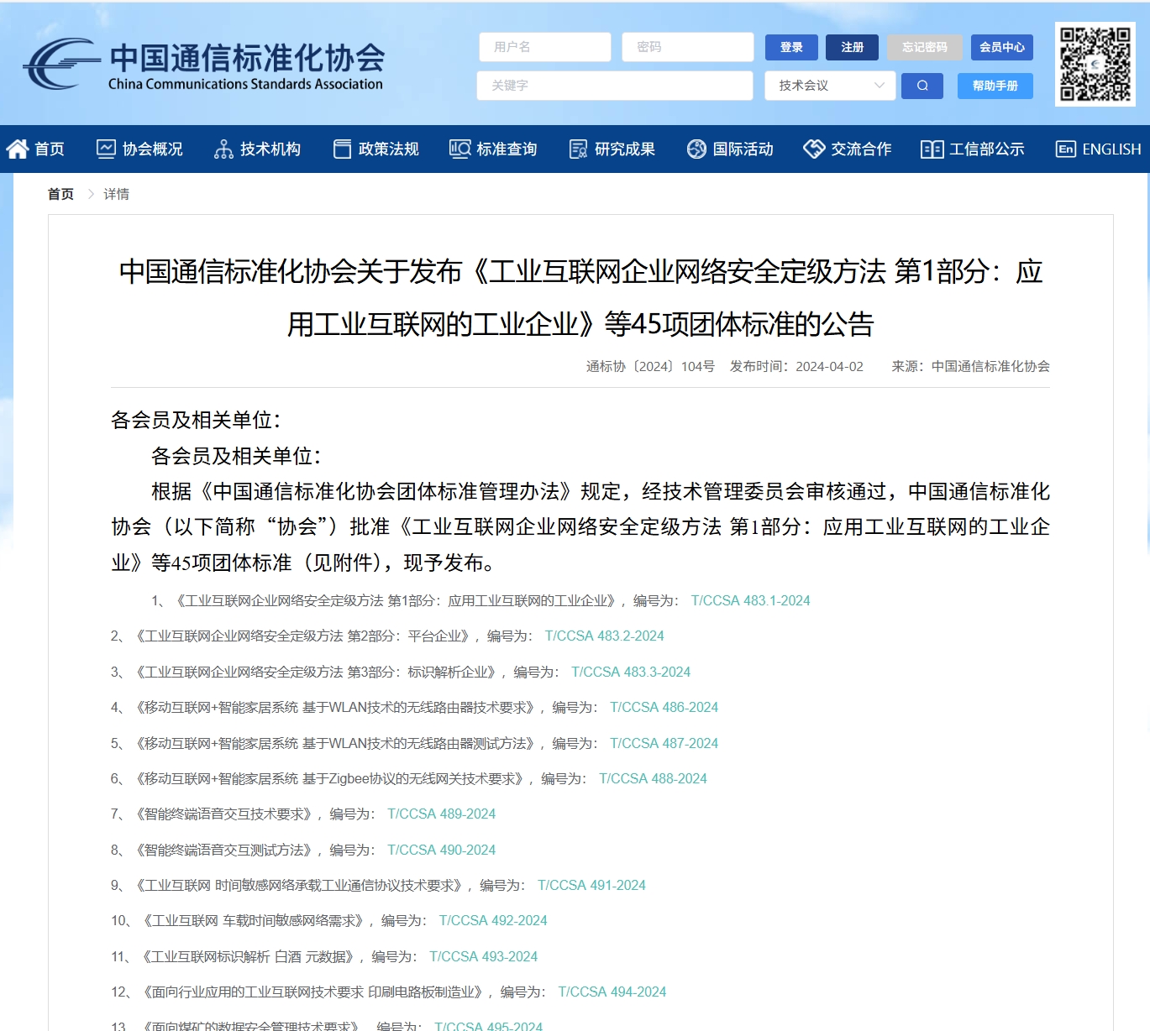
Task: Focus the 用户名 username field
Action: pyautogui.click(x=544, y=47)
